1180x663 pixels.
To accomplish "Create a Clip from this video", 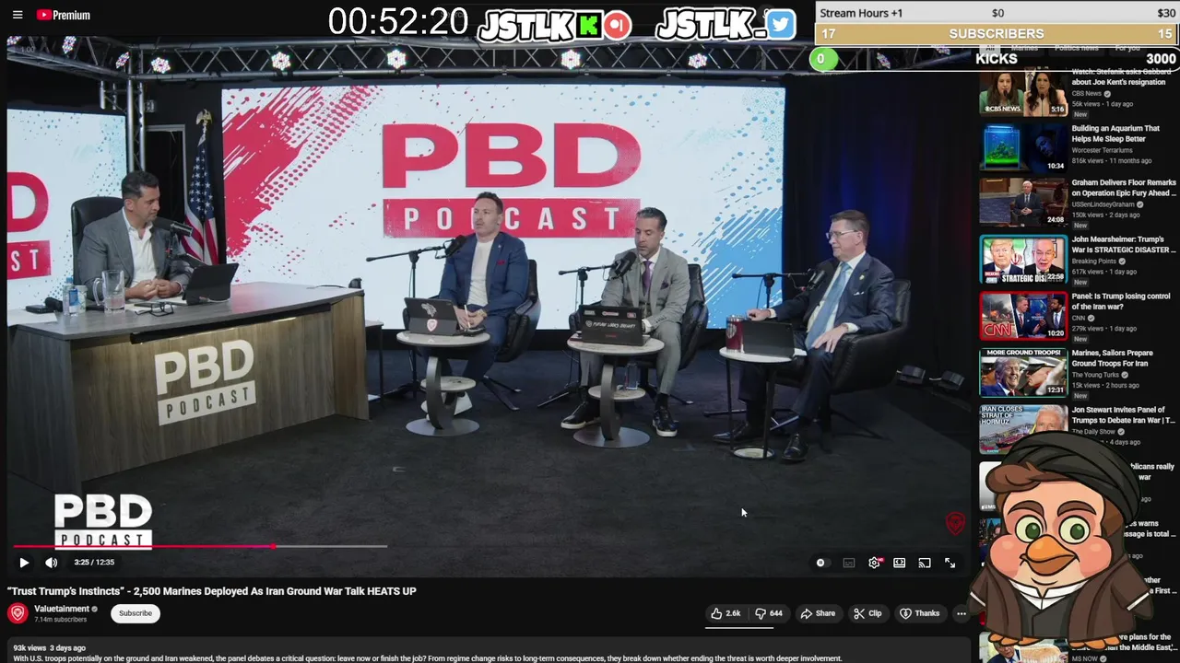I will [x=867, y=613].
